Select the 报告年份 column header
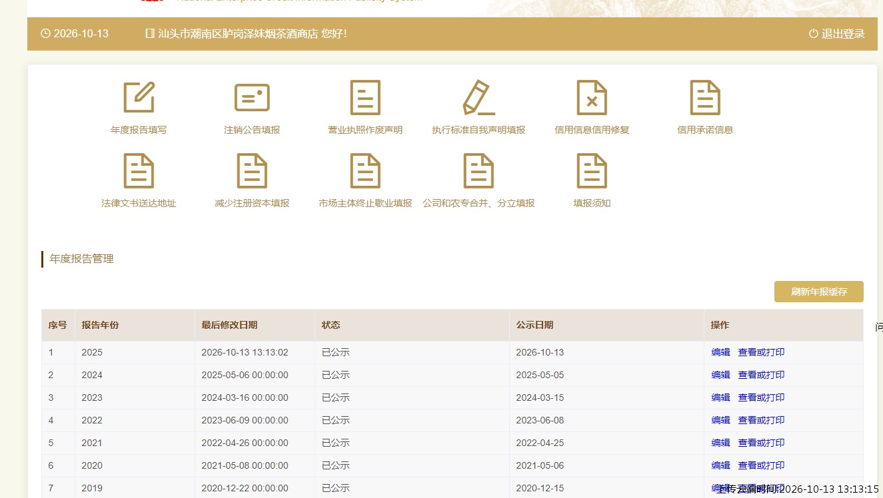Image resolution: width=883 pixels, height=498 pixels. tap(135, 325)
